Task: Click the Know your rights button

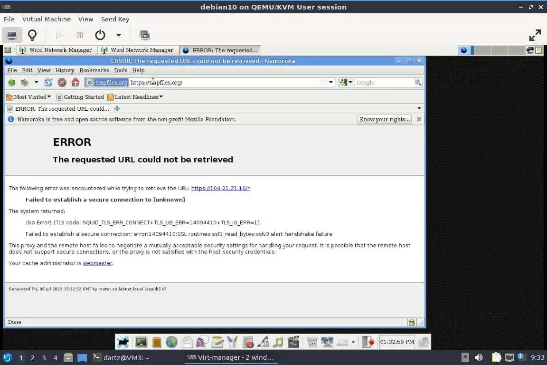Action: coord(385,119)
